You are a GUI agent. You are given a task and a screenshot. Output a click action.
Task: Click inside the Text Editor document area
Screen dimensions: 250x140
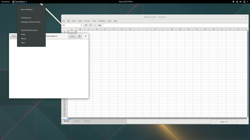(49, 69)
